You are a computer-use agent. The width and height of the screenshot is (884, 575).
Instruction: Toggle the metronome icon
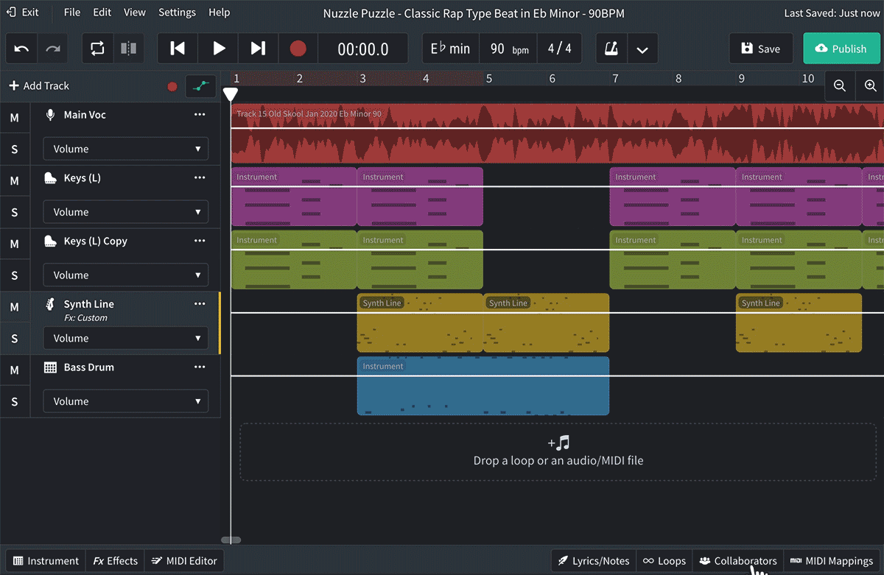coord(611,49)
